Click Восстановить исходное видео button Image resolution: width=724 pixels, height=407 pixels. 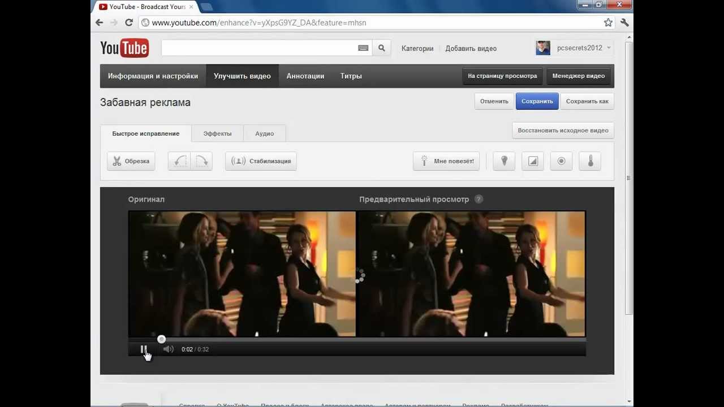pos(563,131)
